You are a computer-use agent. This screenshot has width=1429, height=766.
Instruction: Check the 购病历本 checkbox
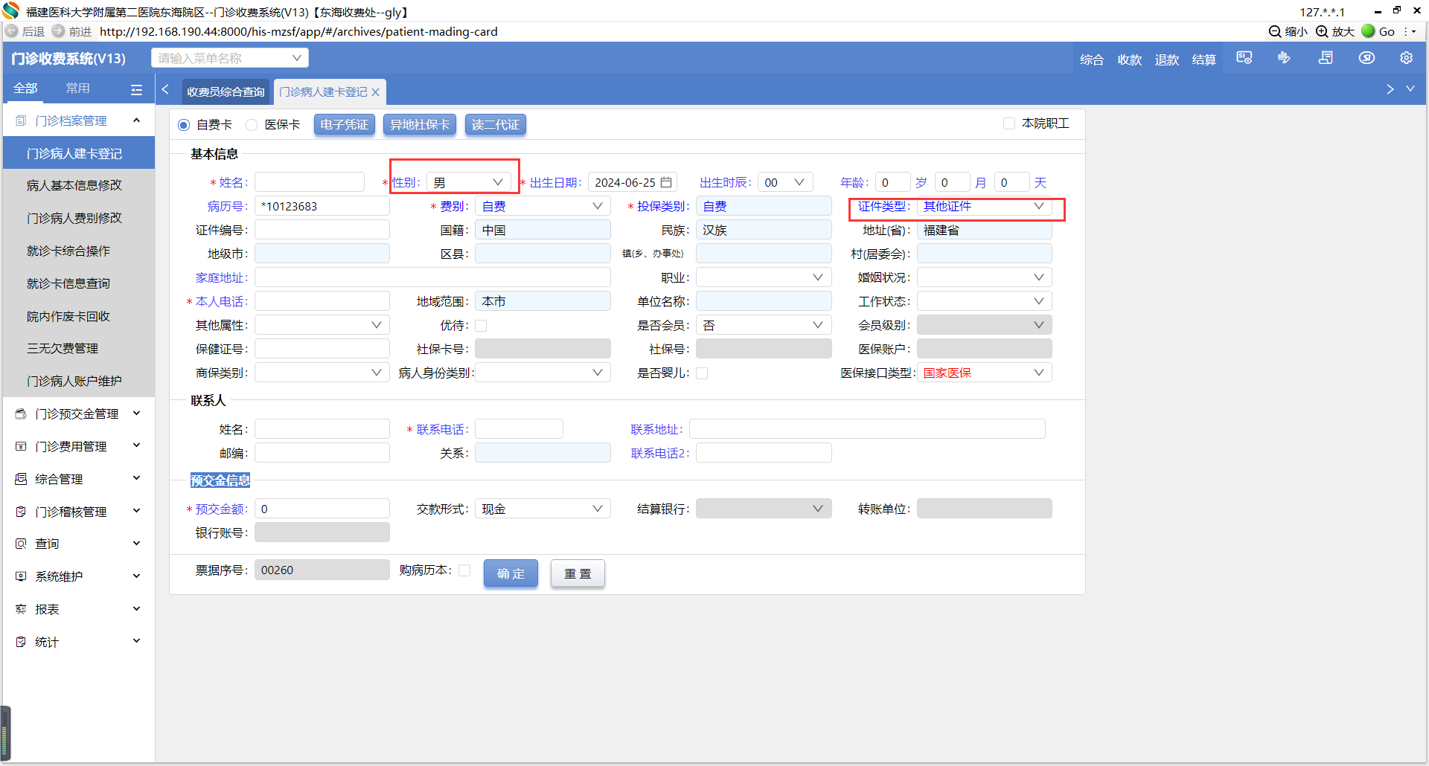pyautogui.click(x=464, y=570)
